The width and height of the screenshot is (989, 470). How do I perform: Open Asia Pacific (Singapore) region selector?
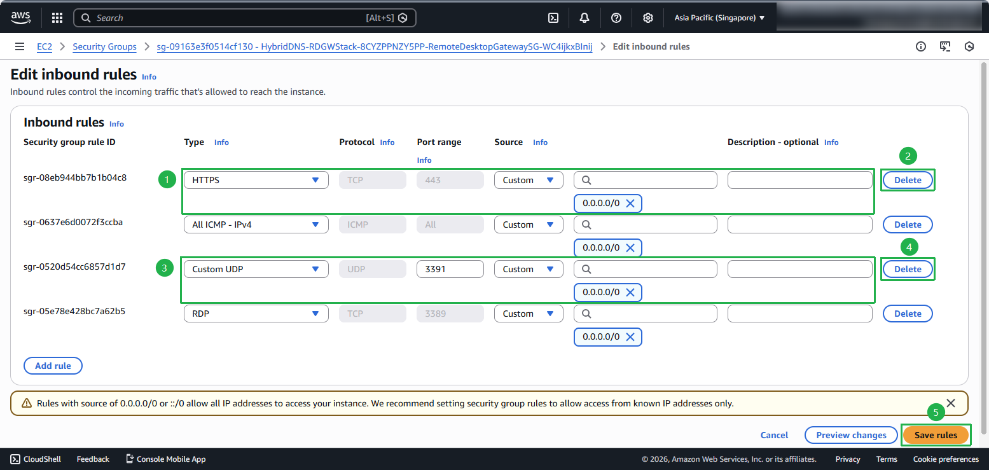(x=719, y=18)
